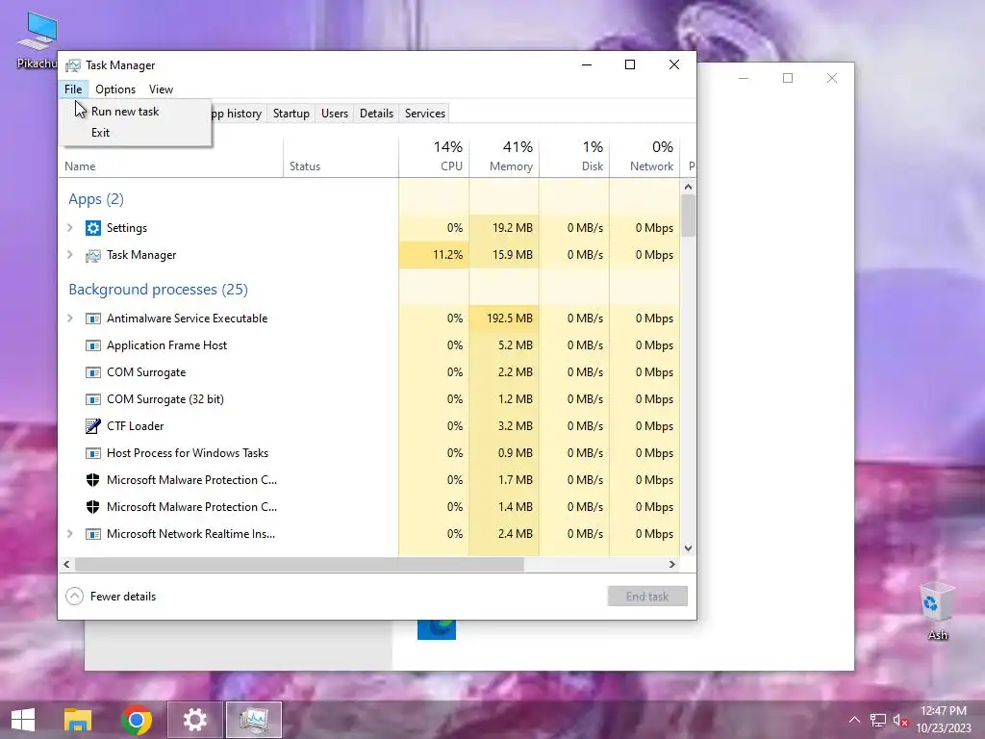The height and width of the screenshot is (739, 985).
Task: Switch to the Details tab
Action: pos(376,114)
